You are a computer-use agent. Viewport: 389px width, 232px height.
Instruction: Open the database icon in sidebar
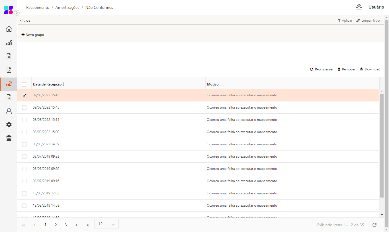coord(9,138)
